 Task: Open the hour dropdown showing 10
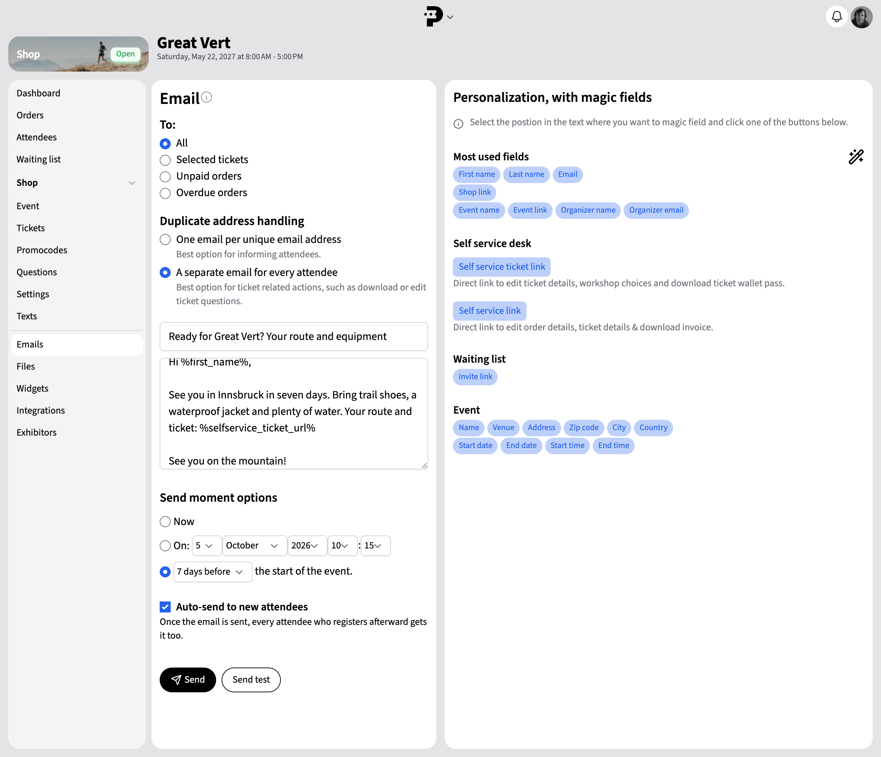click(x=343, y=546)
